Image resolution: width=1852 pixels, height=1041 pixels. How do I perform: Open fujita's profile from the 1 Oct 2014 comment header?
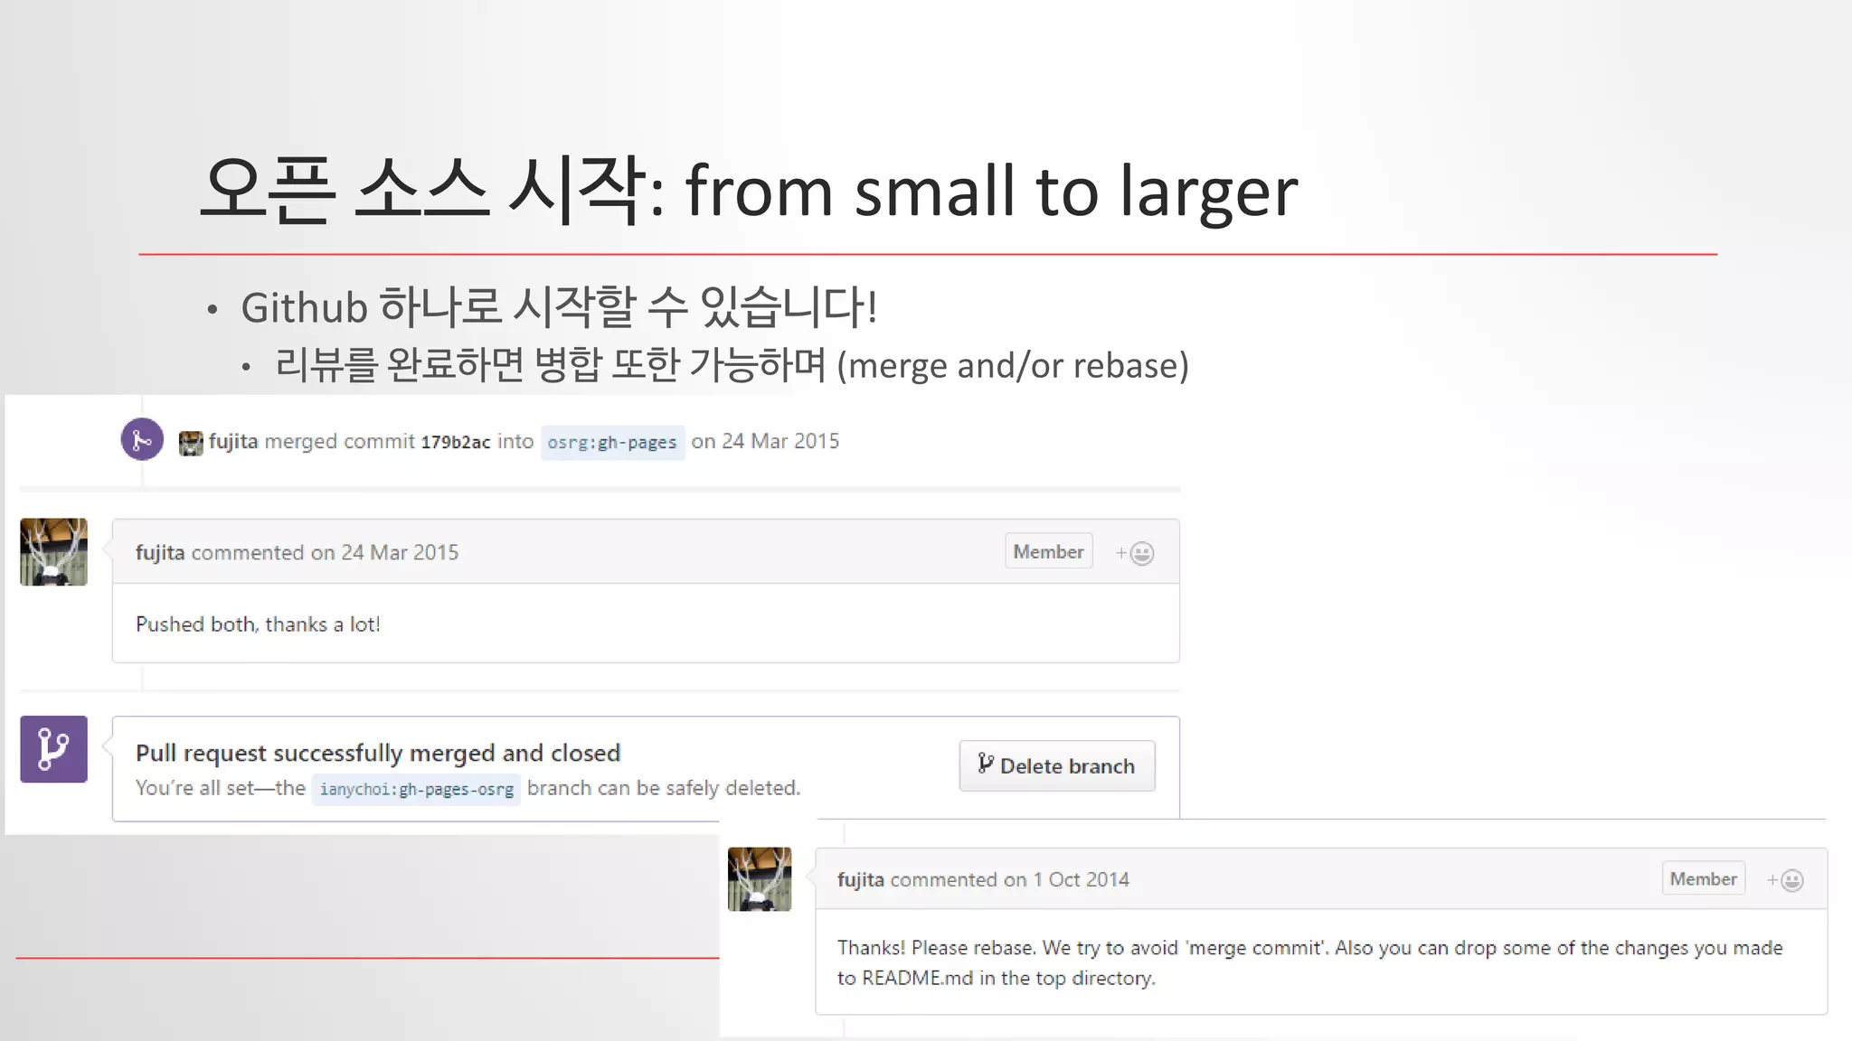tap(861, 879)
